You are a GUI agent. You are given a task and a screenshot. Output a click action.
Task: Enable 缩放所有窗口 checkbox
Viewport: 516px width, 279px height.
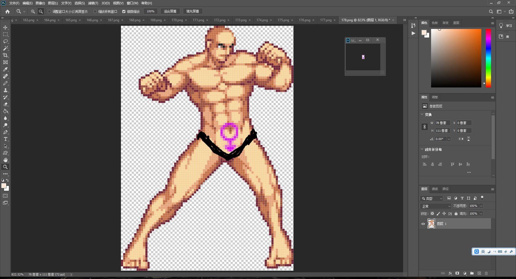(95, 12)
